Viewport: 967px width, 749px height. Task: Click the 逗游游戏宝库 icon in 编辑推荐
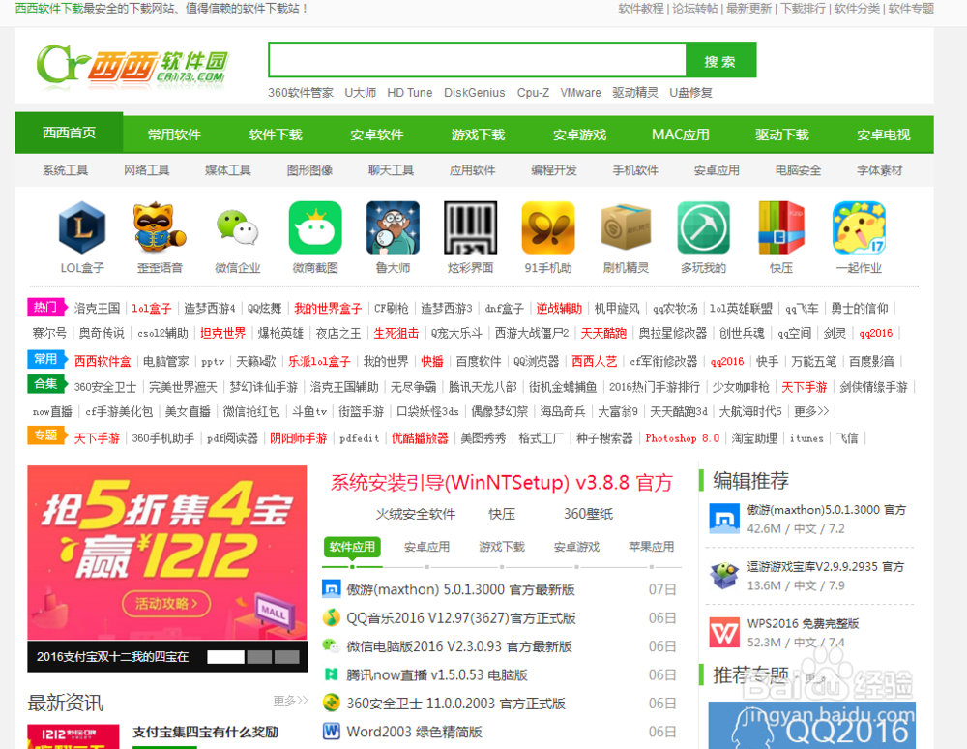click(x=724, y=576)
